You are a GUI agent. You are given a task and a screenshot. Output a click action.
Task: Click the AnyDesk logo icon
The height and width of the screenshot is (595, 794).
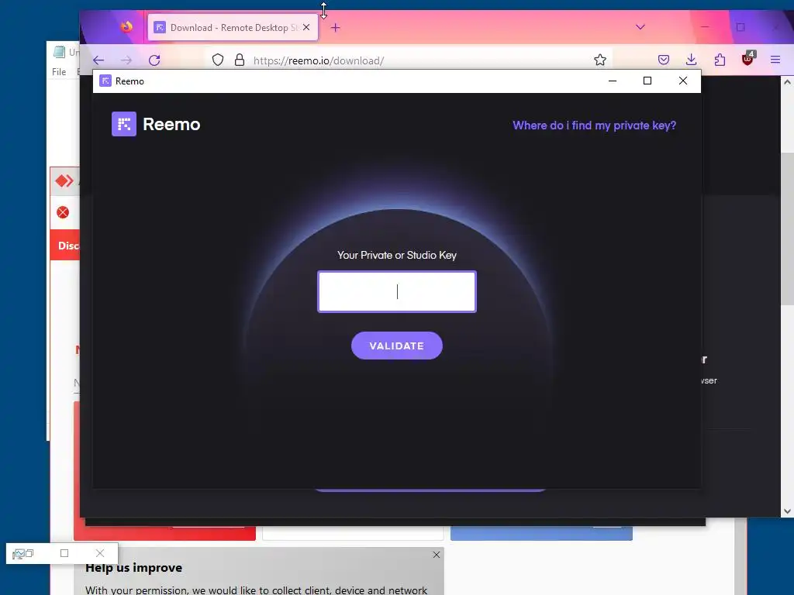click(x=64, y=181)
